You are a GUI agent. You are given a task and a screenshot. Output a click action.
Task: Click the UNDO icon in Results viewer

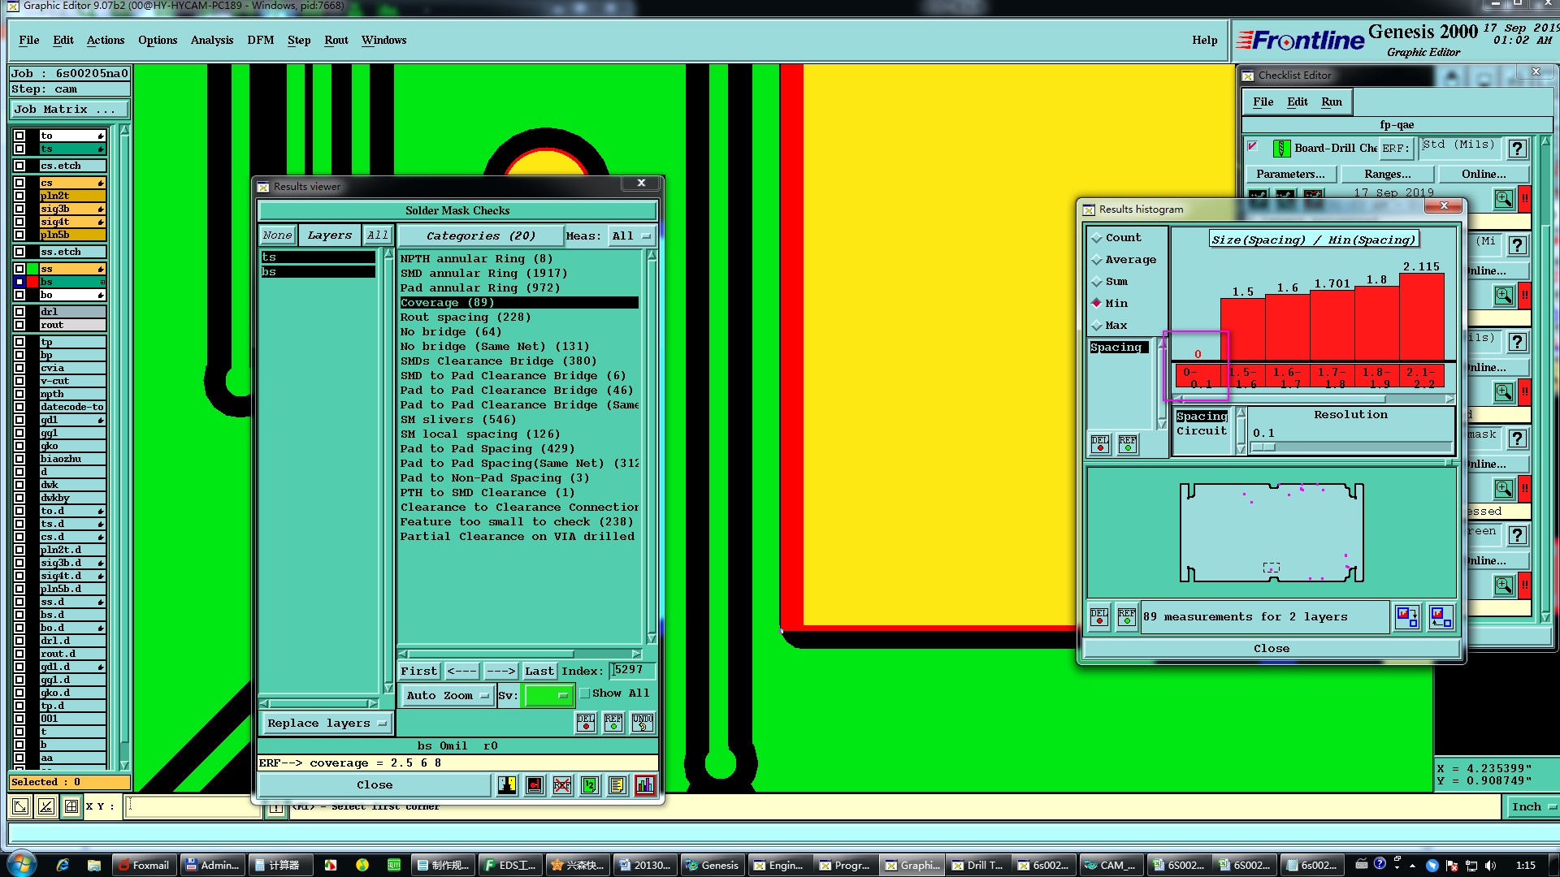pyautogui.click(x=642, y=722)
